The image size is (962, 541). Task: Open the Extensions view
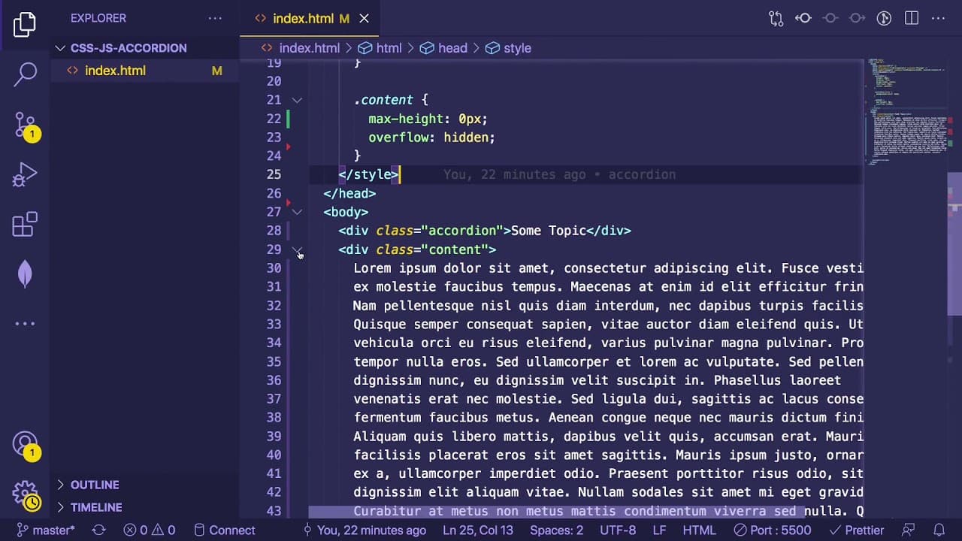tap(25, 225)
